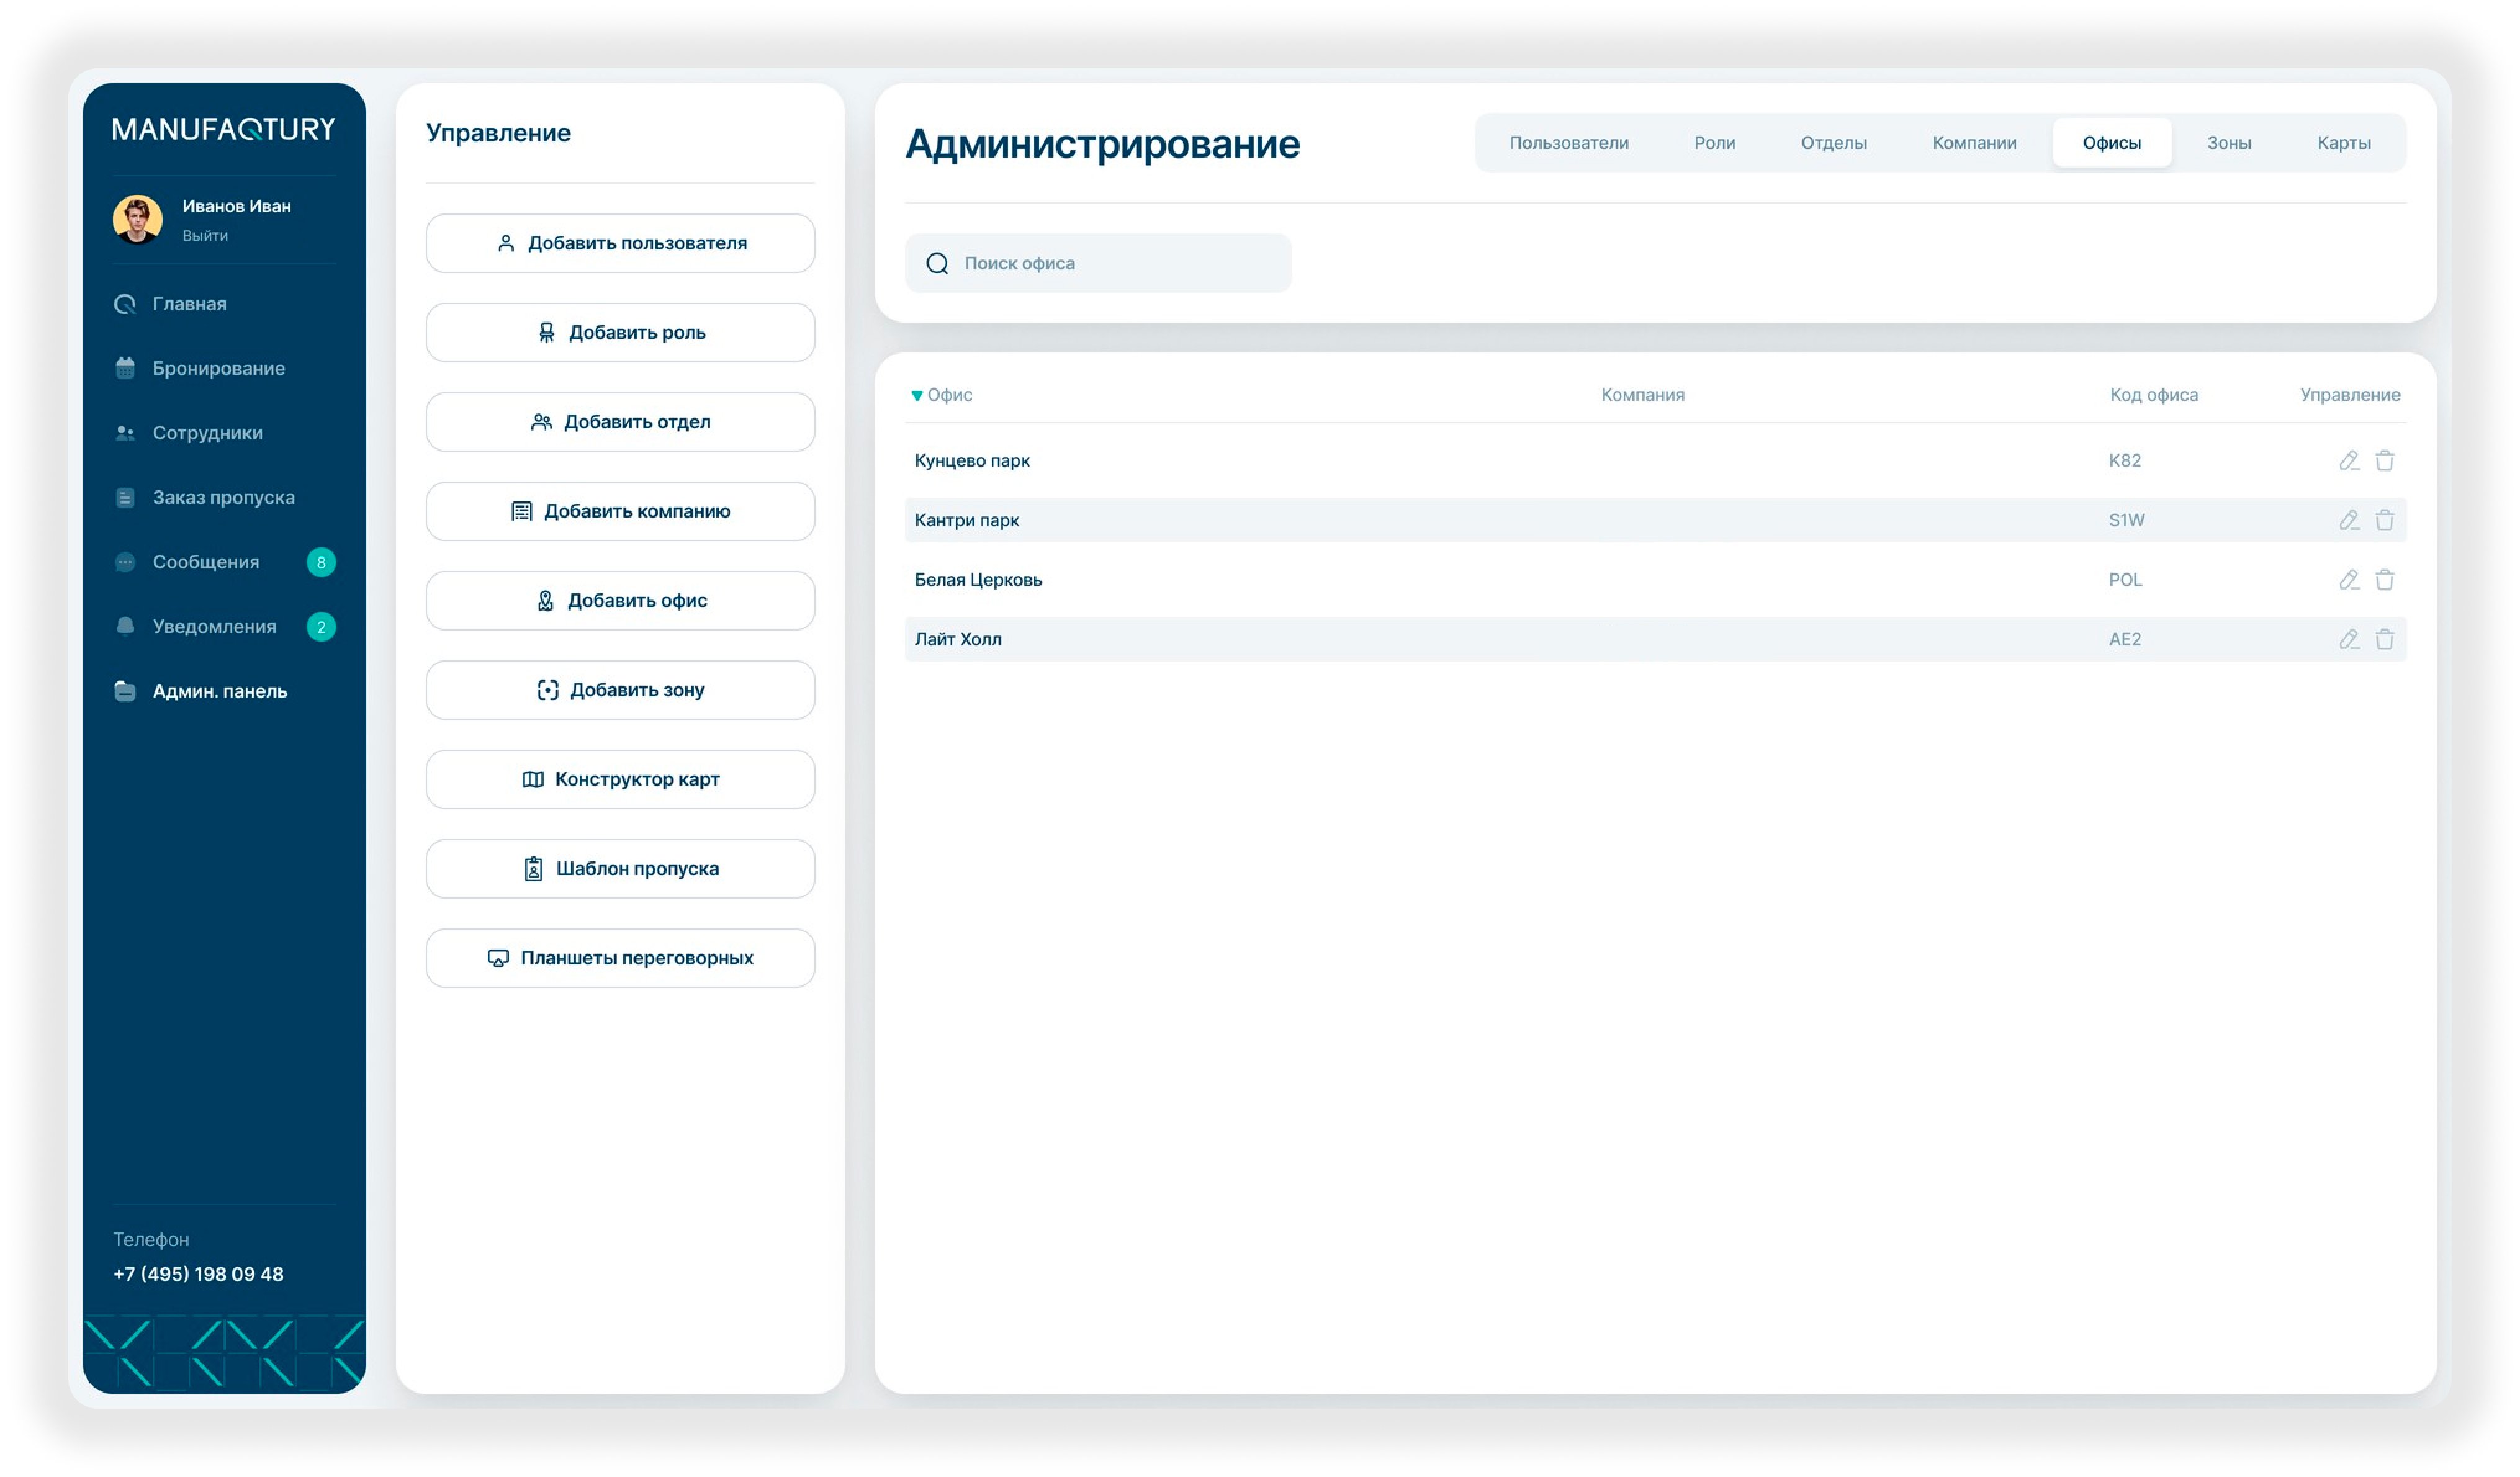Edit the Кантри парк office row
This screenshot has width=2520, height=1477.
(x=2348, y=520)
